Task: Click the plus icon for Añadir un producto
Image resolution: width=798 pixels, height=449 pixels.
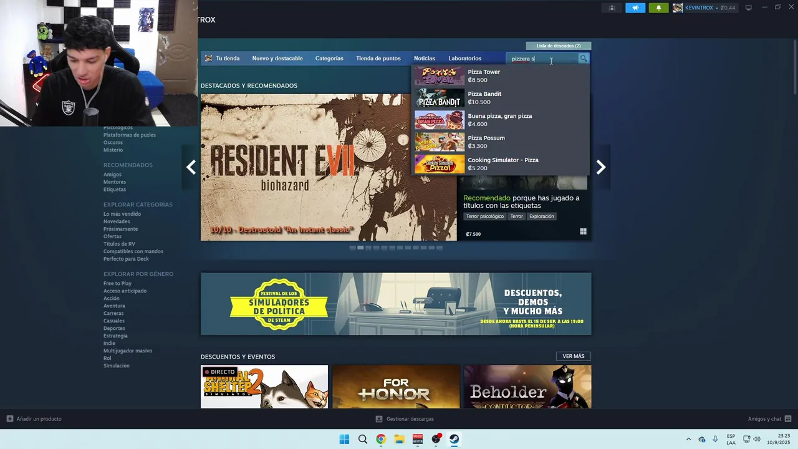Action: [x=9, y=418]
